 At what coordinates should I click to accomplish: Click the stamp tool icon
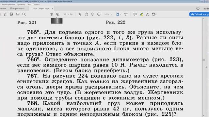[x=154, y=14]
